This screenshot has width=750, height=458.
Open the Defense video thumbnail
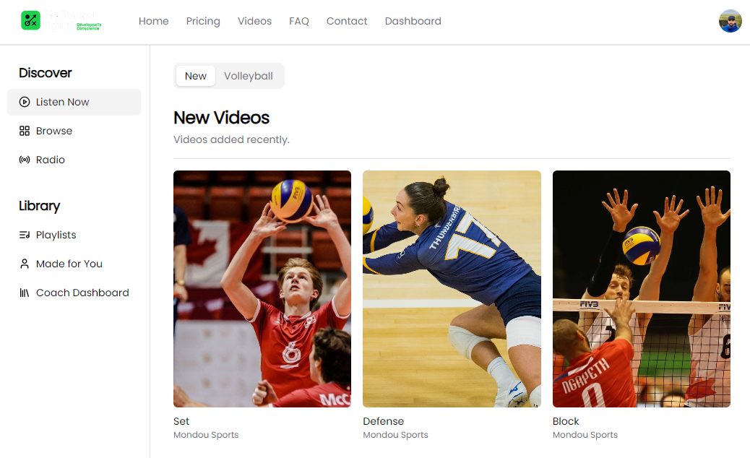[452, 289]
